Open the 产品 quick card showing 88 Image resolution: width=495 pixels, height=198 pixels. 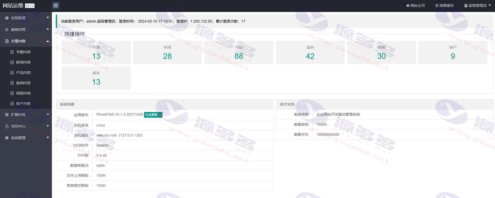(239, 52)
